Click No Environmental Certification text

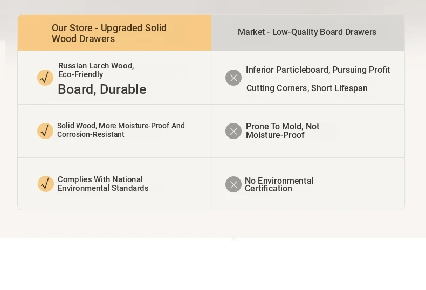pyautogui.click(x=279, y=185)
